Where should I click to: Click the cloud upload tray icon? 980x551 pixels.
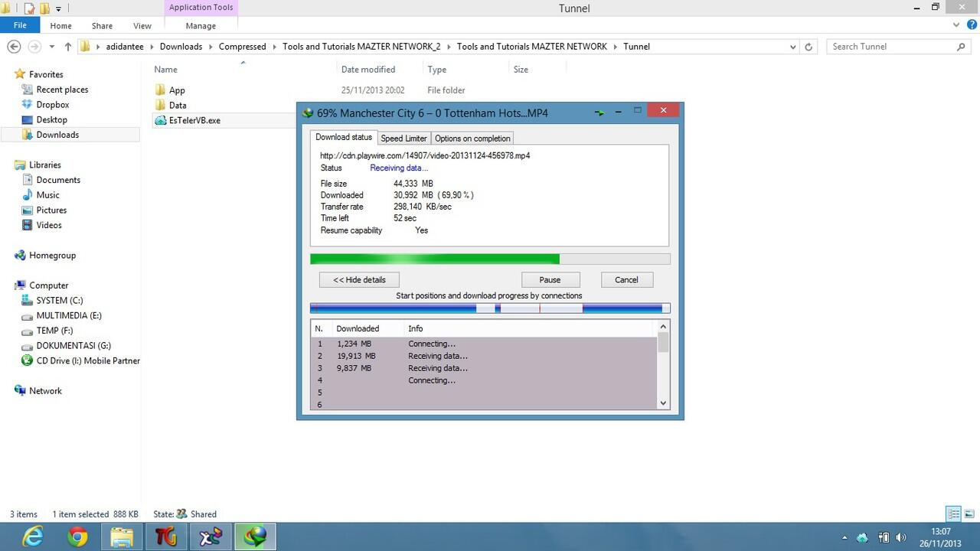862,538
